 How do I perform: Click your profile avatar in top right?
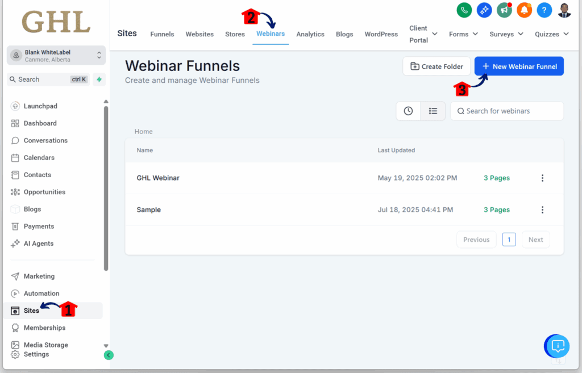(563, 10)
